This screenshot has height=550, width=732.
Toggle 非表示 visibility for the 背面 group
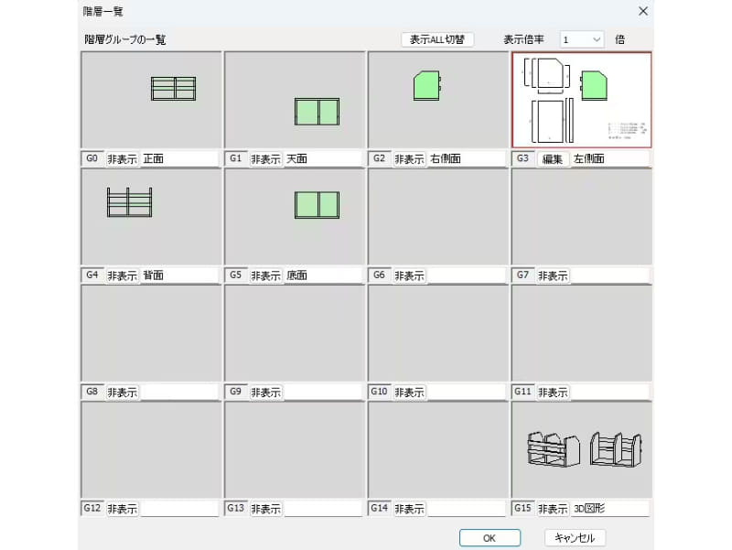pyautogui.click(x=120, y=275)
